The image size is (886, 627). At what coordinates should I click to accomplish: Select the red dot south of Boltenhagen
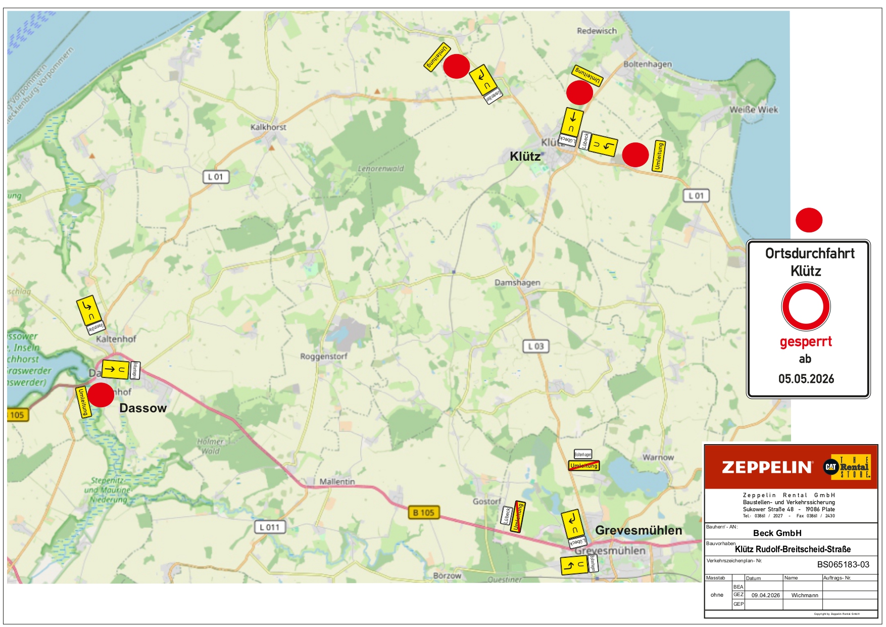pos(579,92)
